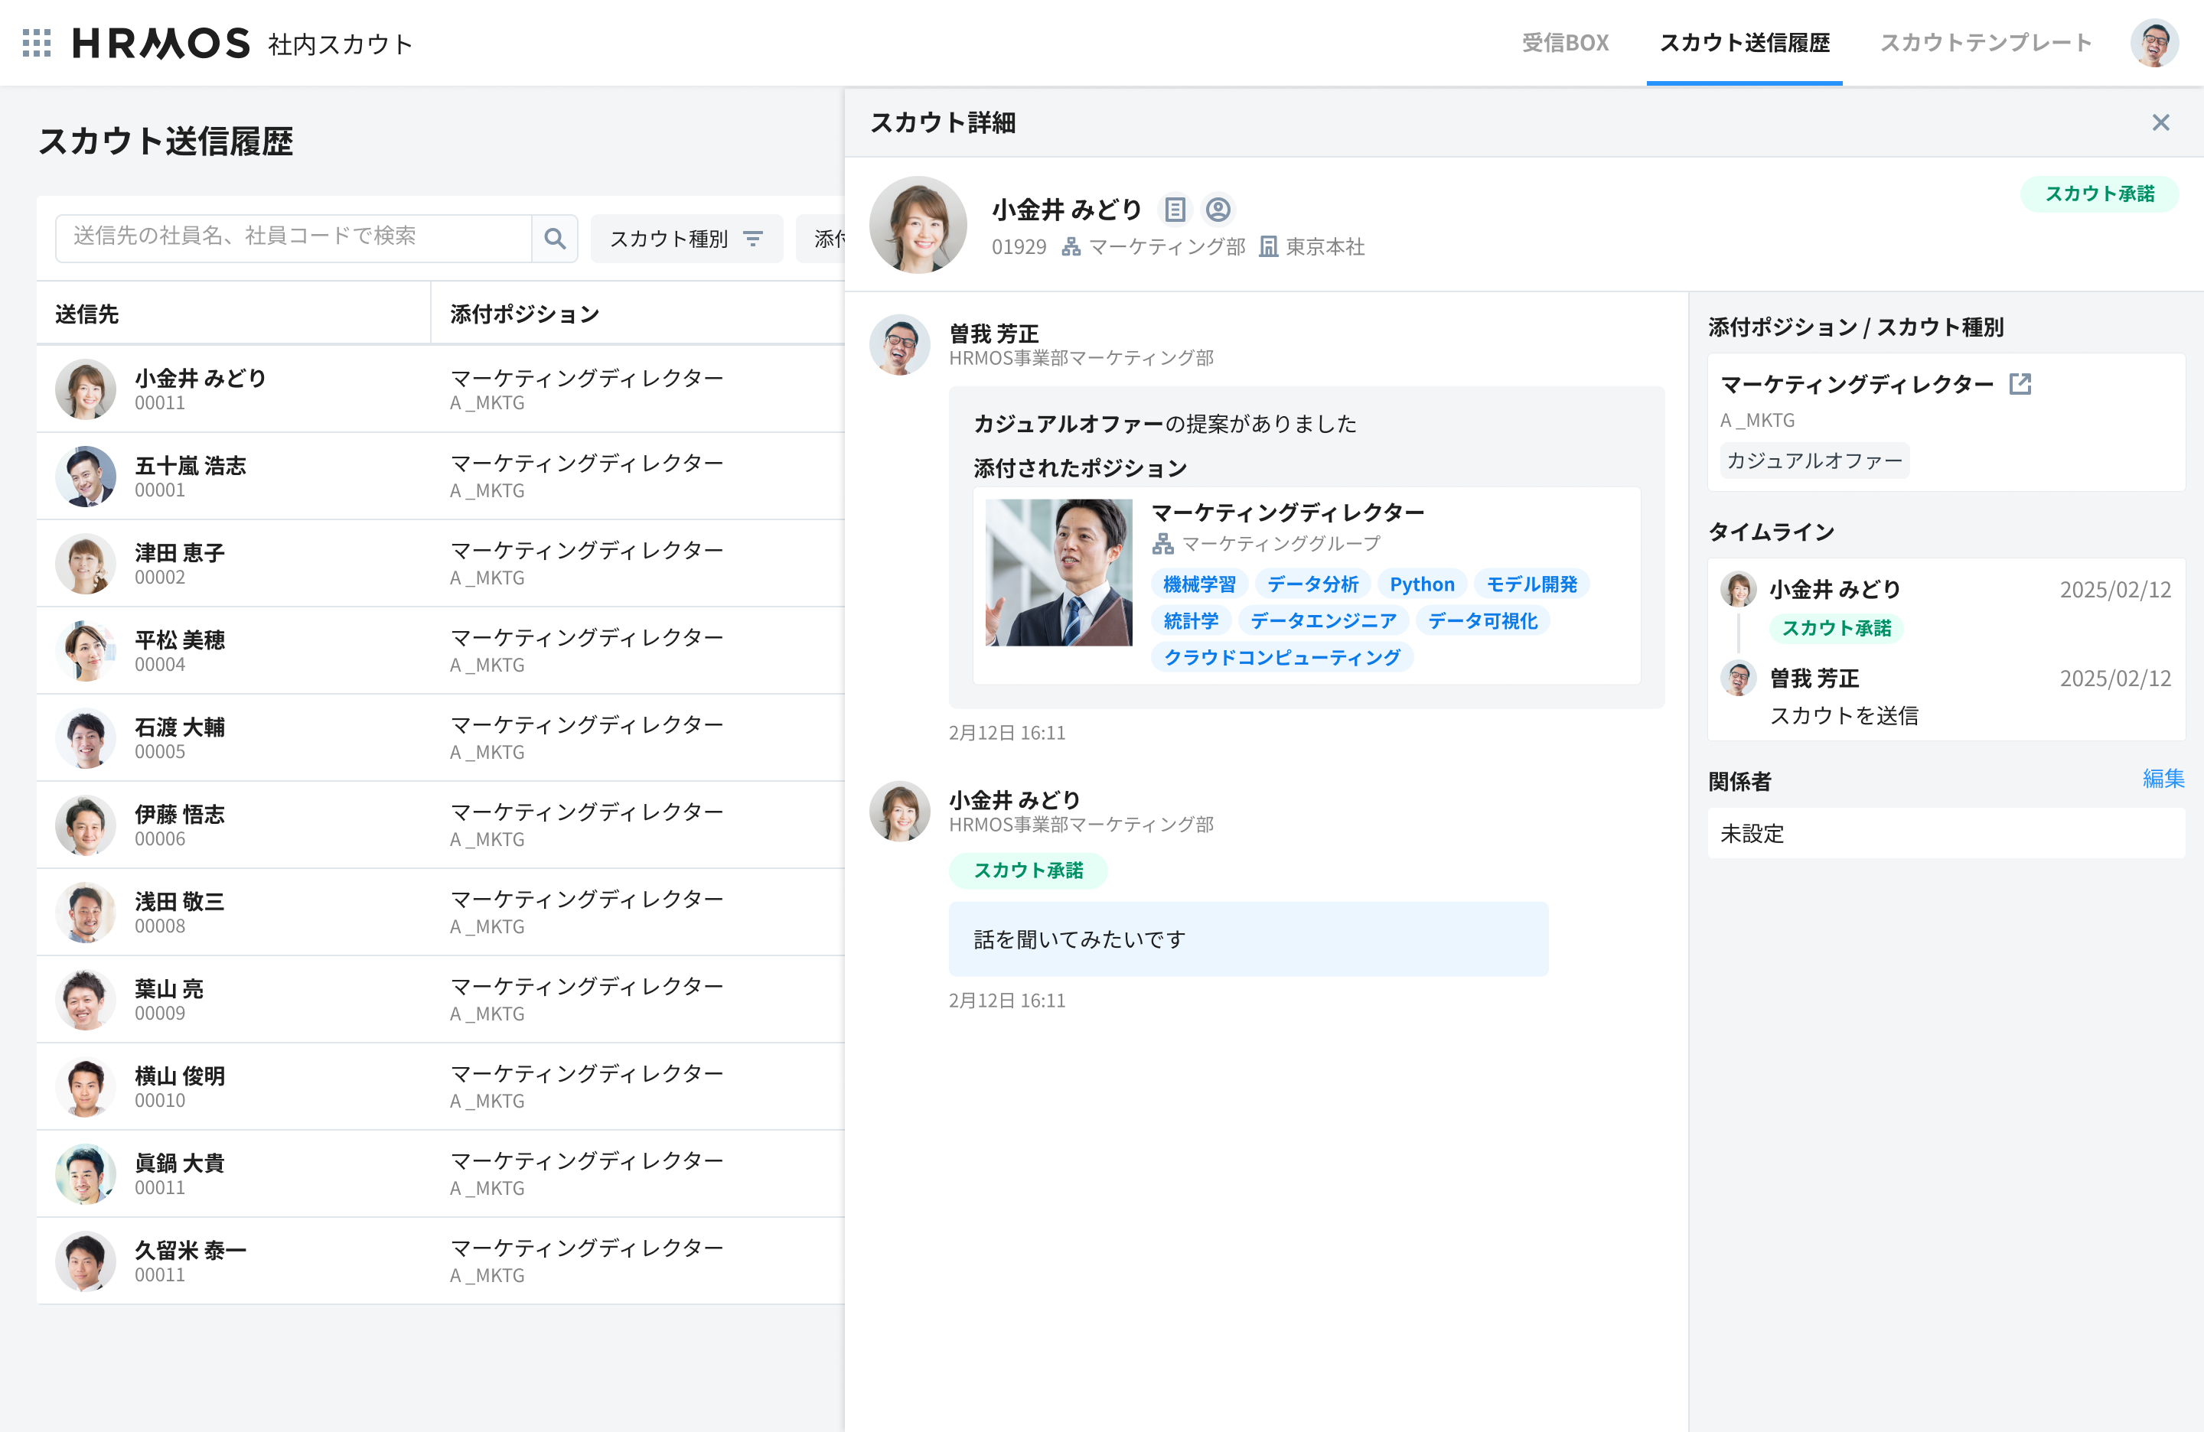
Task: Click the 機械学習 skill tag
Action: [1198, 584]
